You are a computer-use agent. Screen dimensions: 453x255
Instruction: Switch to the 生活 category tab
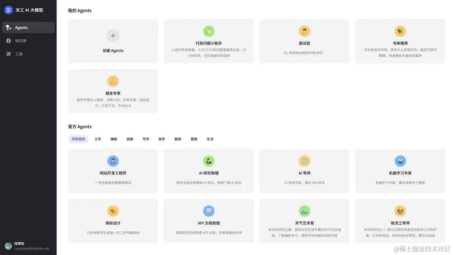[210, 139]
